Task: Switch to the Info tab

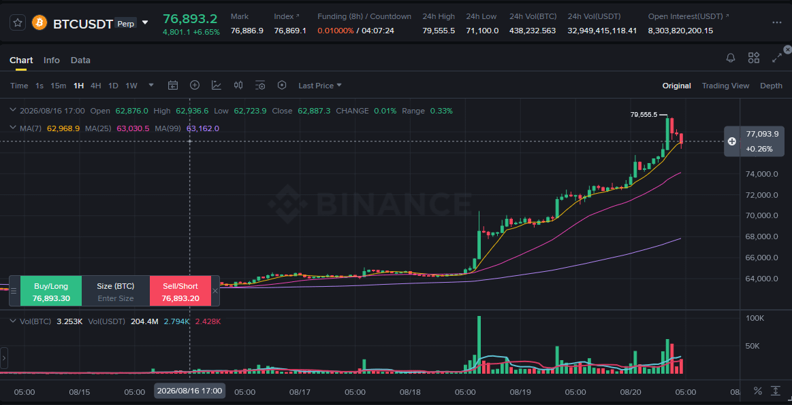Action: point(52,60)
